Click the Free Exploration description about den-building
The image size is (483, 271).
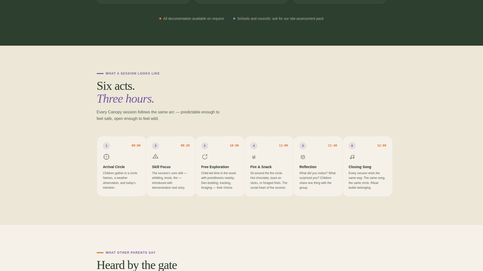click(x=219, y=180)
